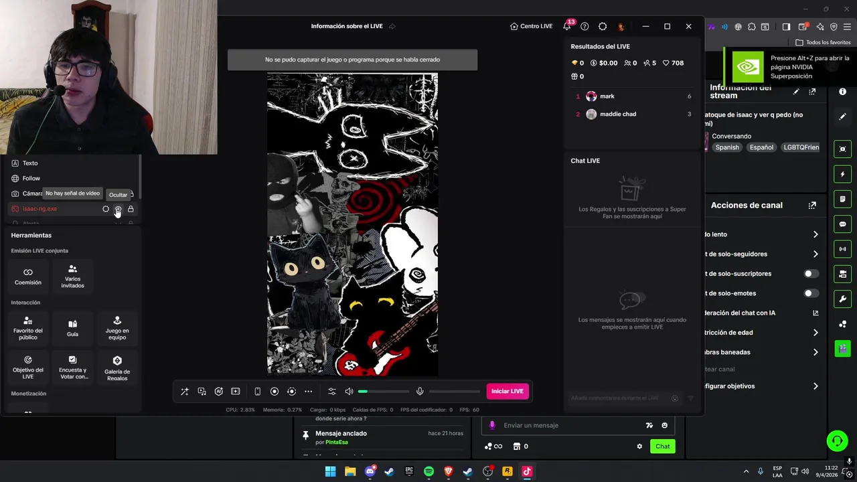The image size is (857, 482).
Task: Select the isaac-ng.exe game source
Action: [x=40, y=209]
